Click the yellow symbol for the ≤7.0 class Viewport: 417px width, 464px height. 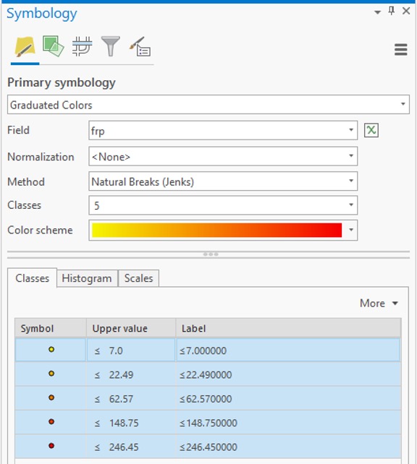click(x=51, y=350)
